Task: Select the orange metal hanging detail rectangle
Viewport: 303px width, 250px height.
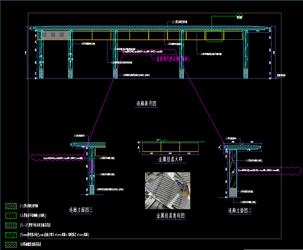Action: click(x=170, y=147)
